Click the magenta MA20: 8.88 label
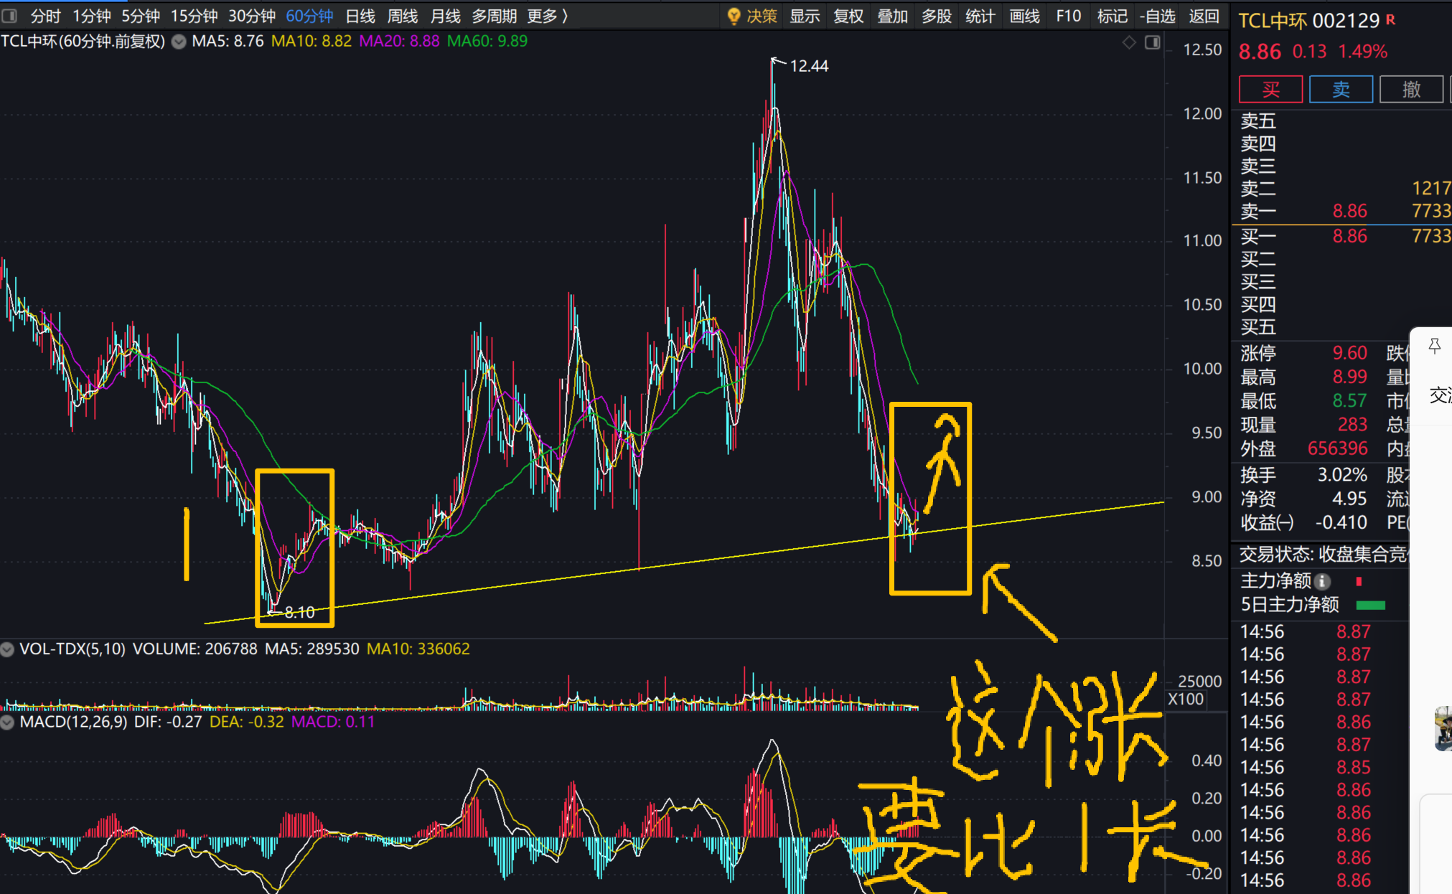Viewport: 1452px width, 894px height. [399, 42]
